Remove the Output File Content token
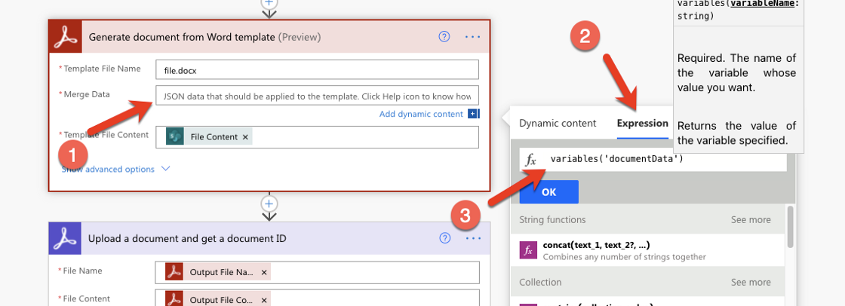This screenshot has width=845, height=306. click(x=264, y=301)
